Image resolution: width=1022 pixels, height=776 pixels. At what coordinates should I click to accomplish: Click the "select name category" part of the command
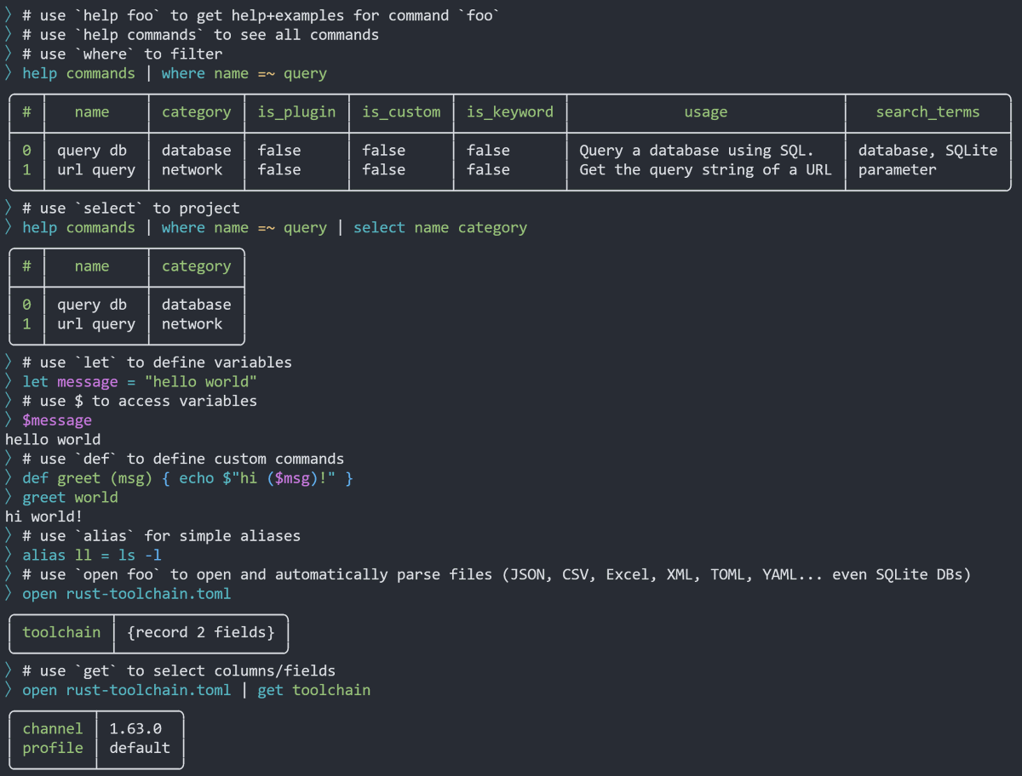pos(440,227)
